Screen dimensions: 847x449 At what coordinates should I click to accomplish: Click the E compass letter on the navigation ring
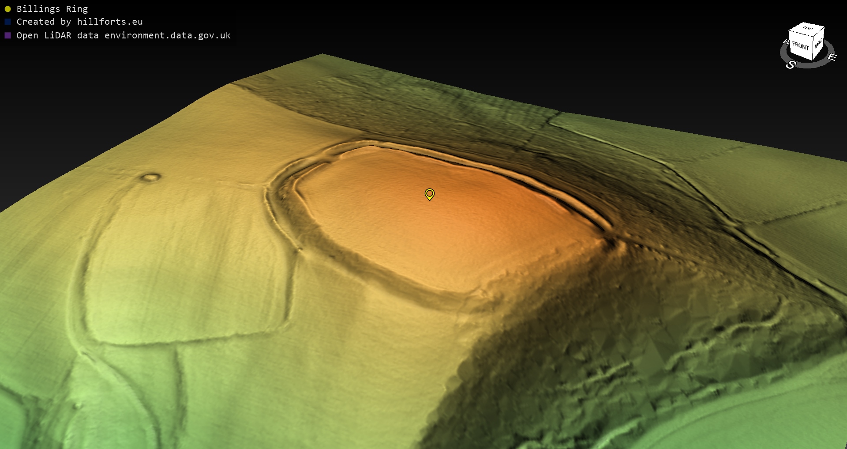(x=832, y=57)
